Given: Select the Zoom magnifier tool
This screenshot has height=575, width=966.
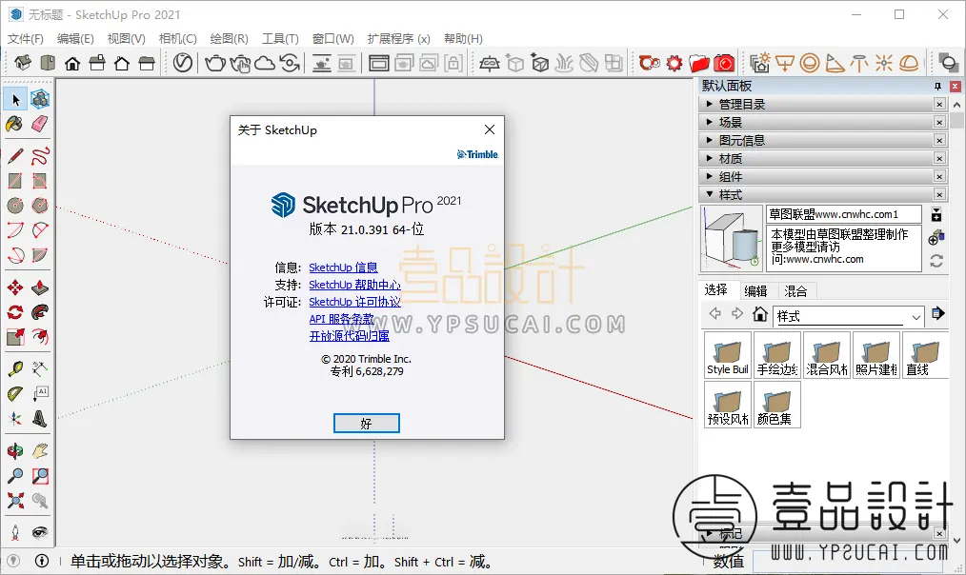Looking at the screenshot, I should pyautogui.click(x=15, y=475).
